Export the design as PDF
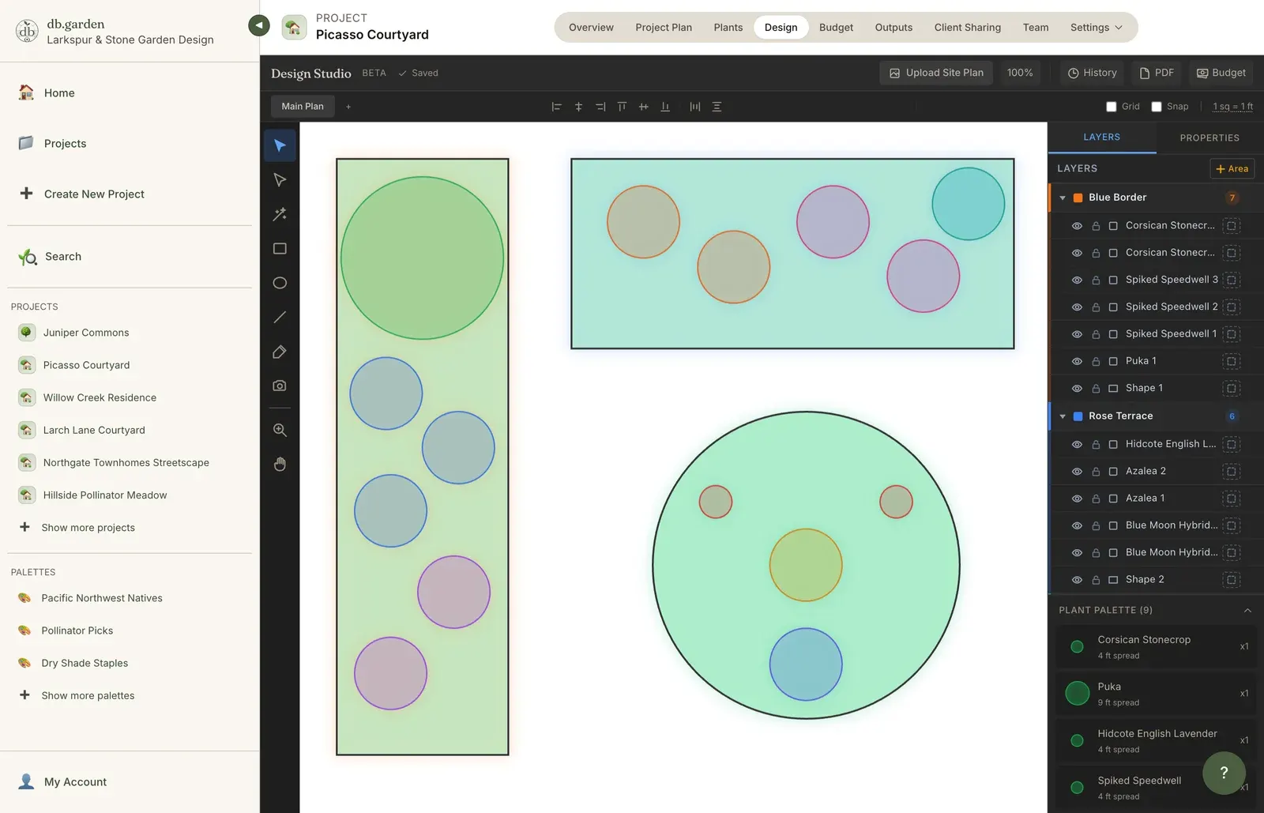Image resolution: width=1264 pixels, height=813 pixels. tap(1157, 73)
